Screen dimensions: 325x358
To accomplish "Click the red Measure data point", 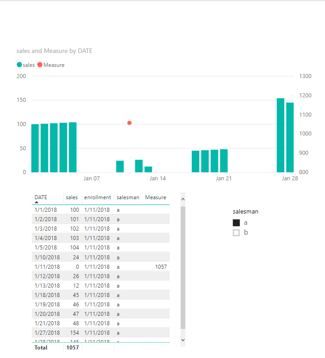I will pyautogui.click(x=129, y=123).
